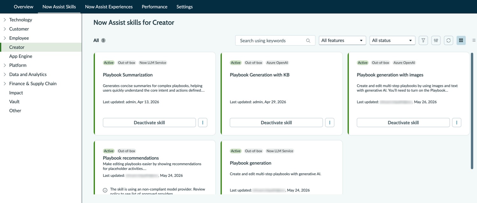Viewport: 477px width, 203px height.
Task: Expand the Technology category
Action: (x=5, y=20)
